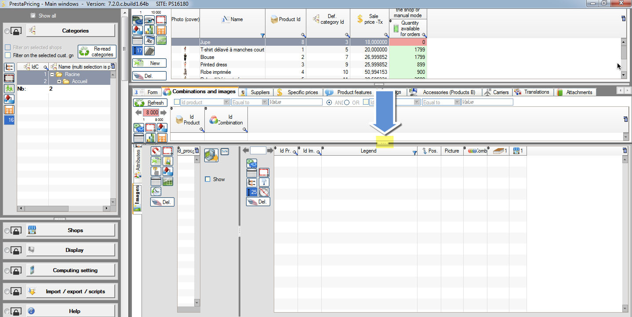Image resolution: width=632 pixels, height=317 pixels.
Task: Click the magnet icon in Images panel
Action: point(156,151)
